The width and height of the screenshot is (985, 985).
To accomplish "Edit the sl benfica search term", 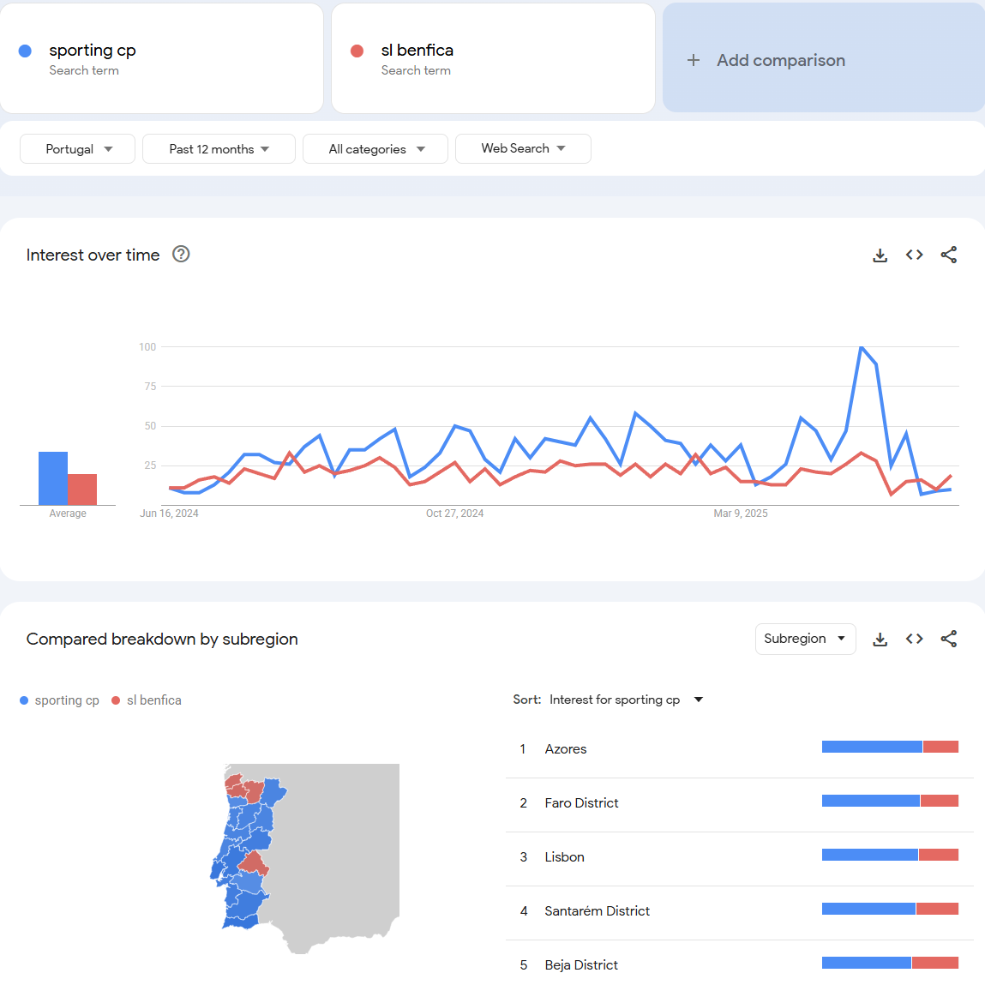I will 417,51.
